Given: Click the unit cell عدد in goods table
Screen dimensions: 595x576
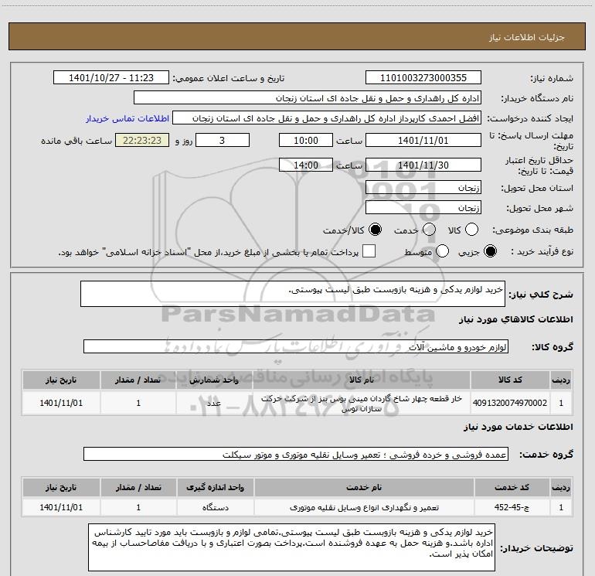Looking at the screenshot, I should tap(214, 403).
